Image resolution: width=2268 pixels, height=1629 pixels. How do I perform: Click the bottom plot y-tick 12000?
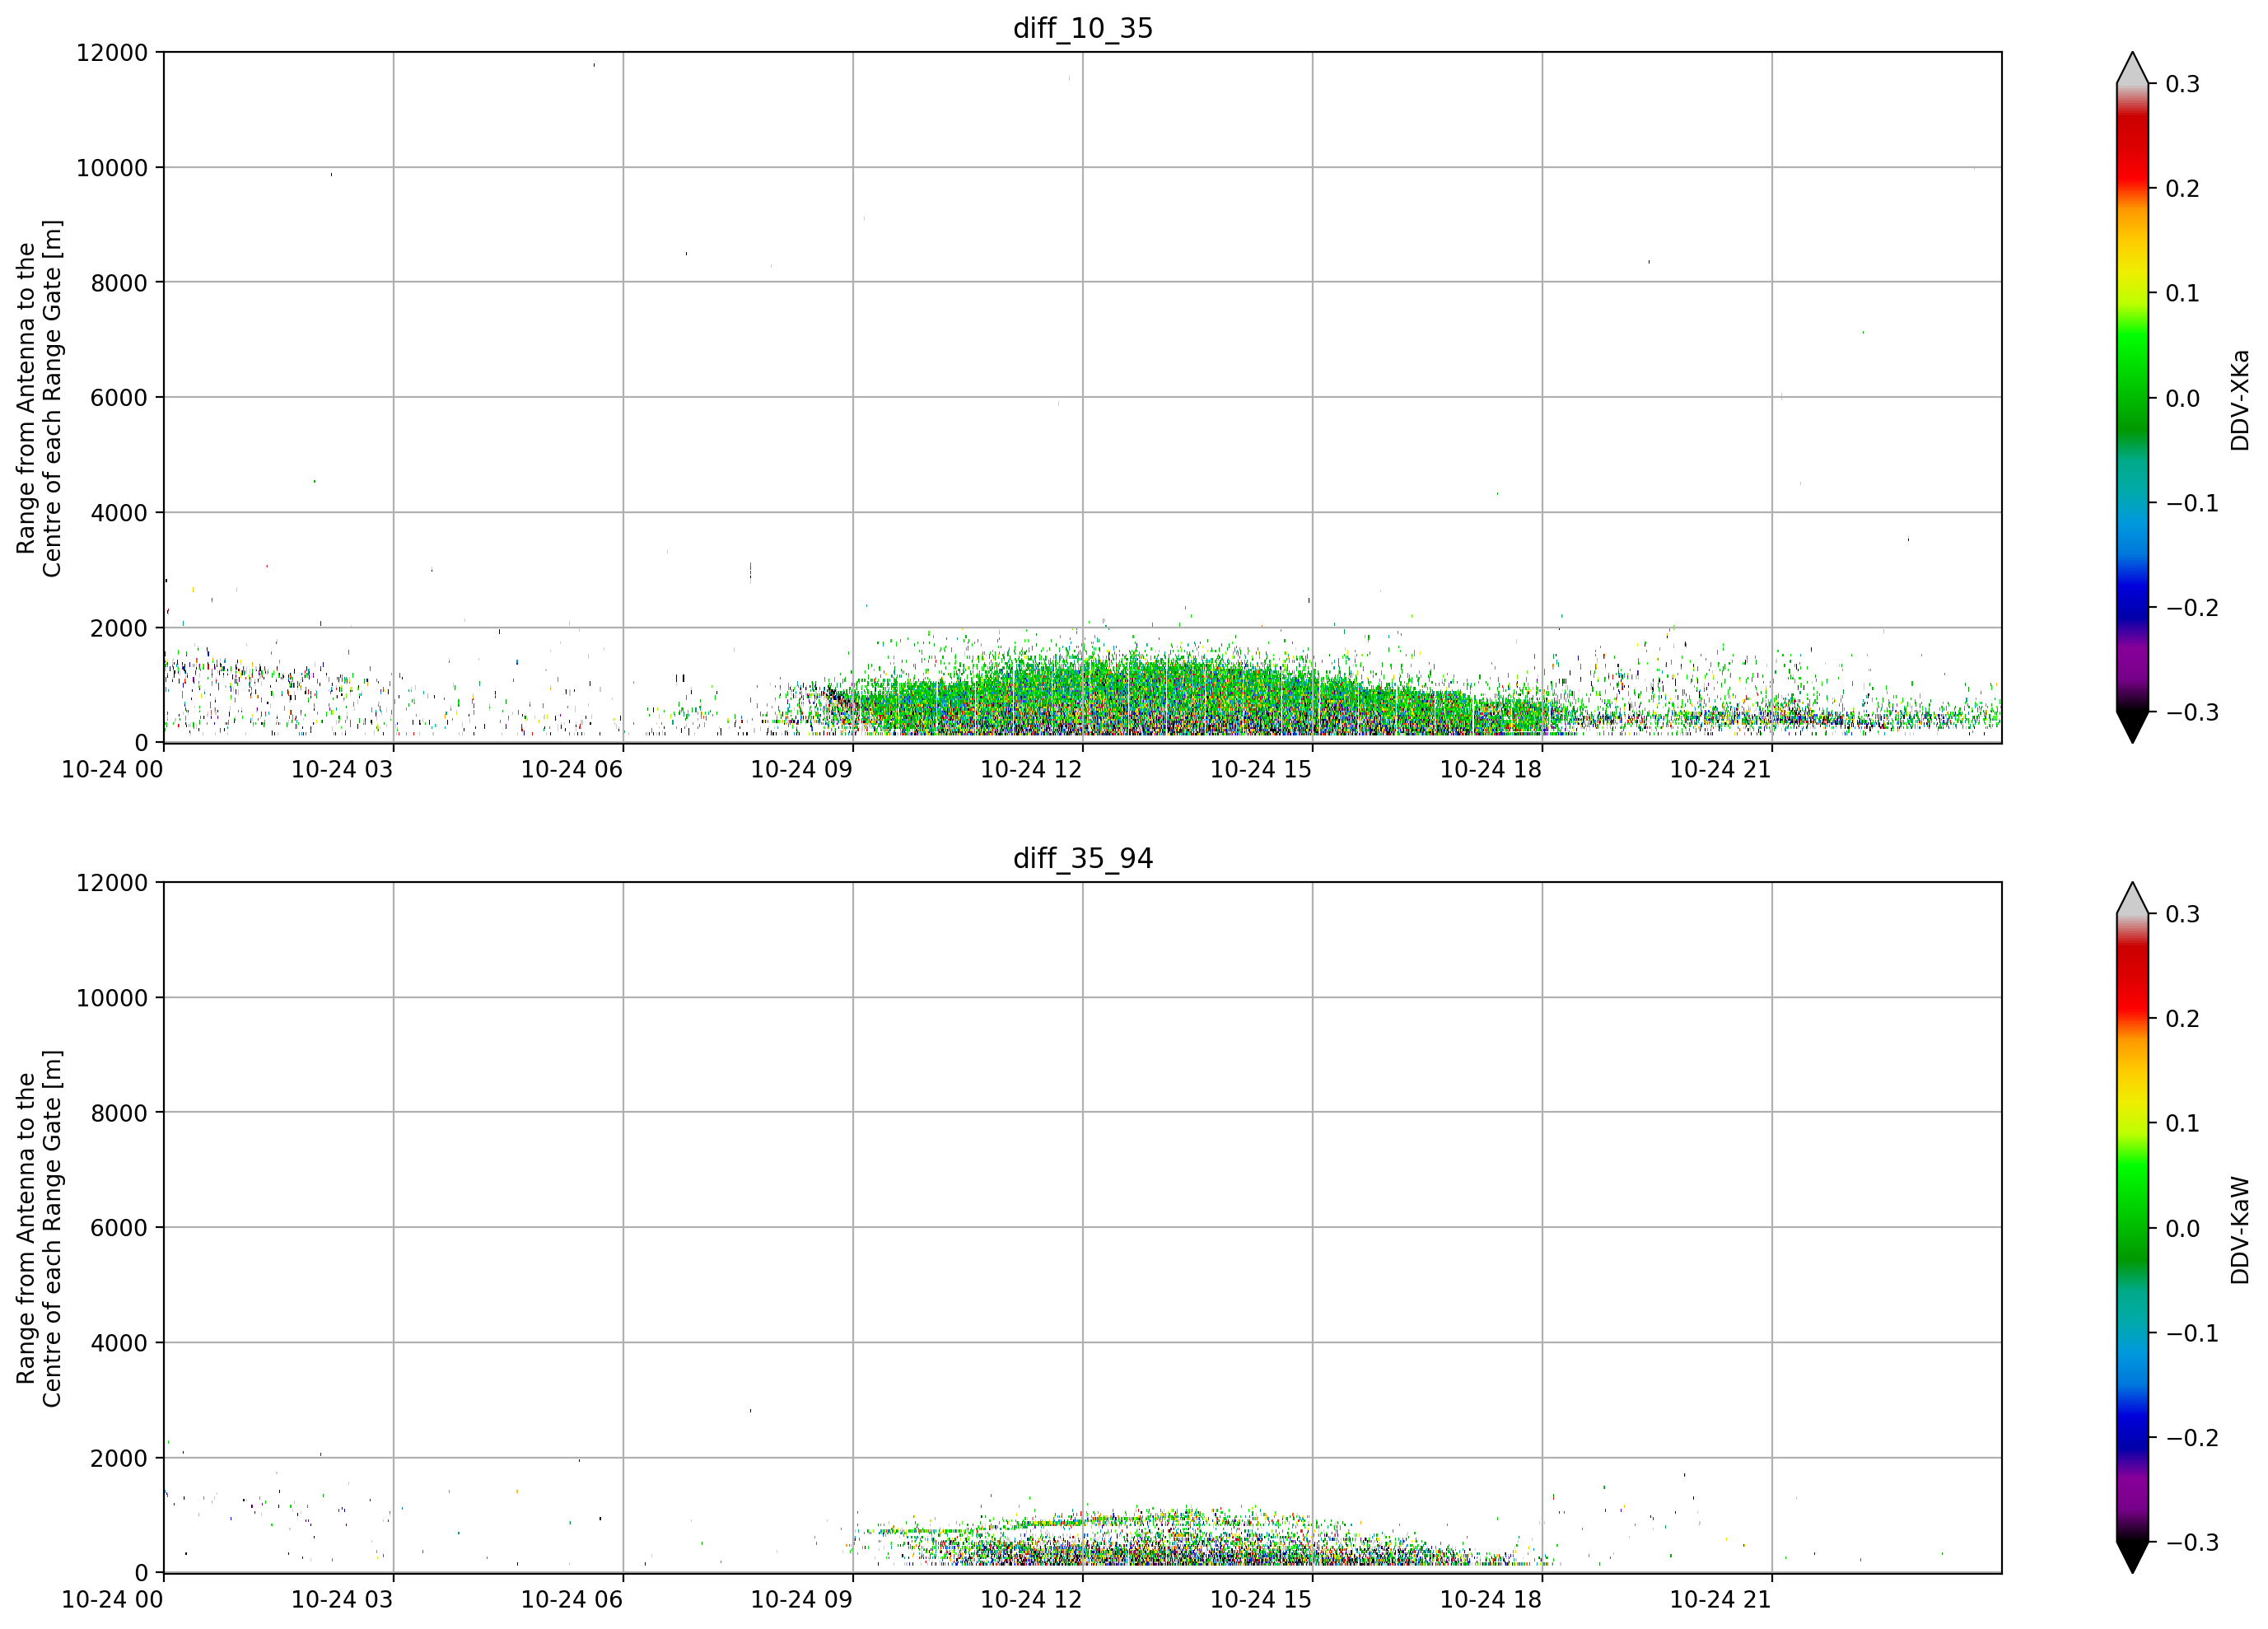[x=112, y=882]
